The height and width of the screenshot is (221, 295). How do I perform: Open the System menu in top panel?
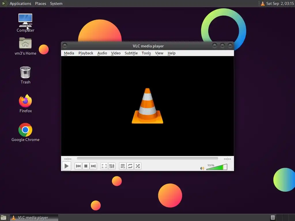(x=56, y=3)
